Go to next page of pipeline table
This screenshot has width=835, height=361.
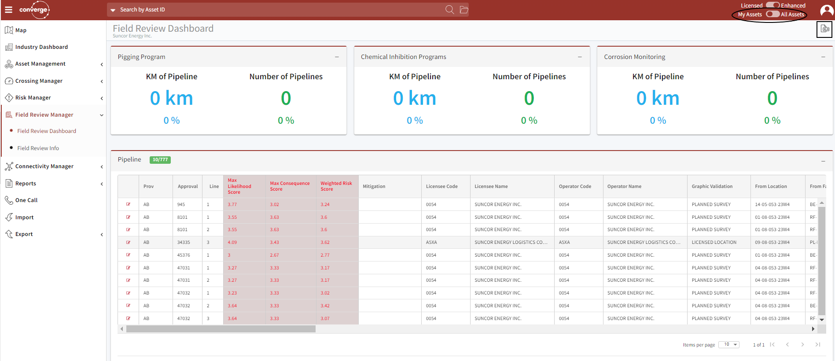pyautogui.click(x=802, y=345)
